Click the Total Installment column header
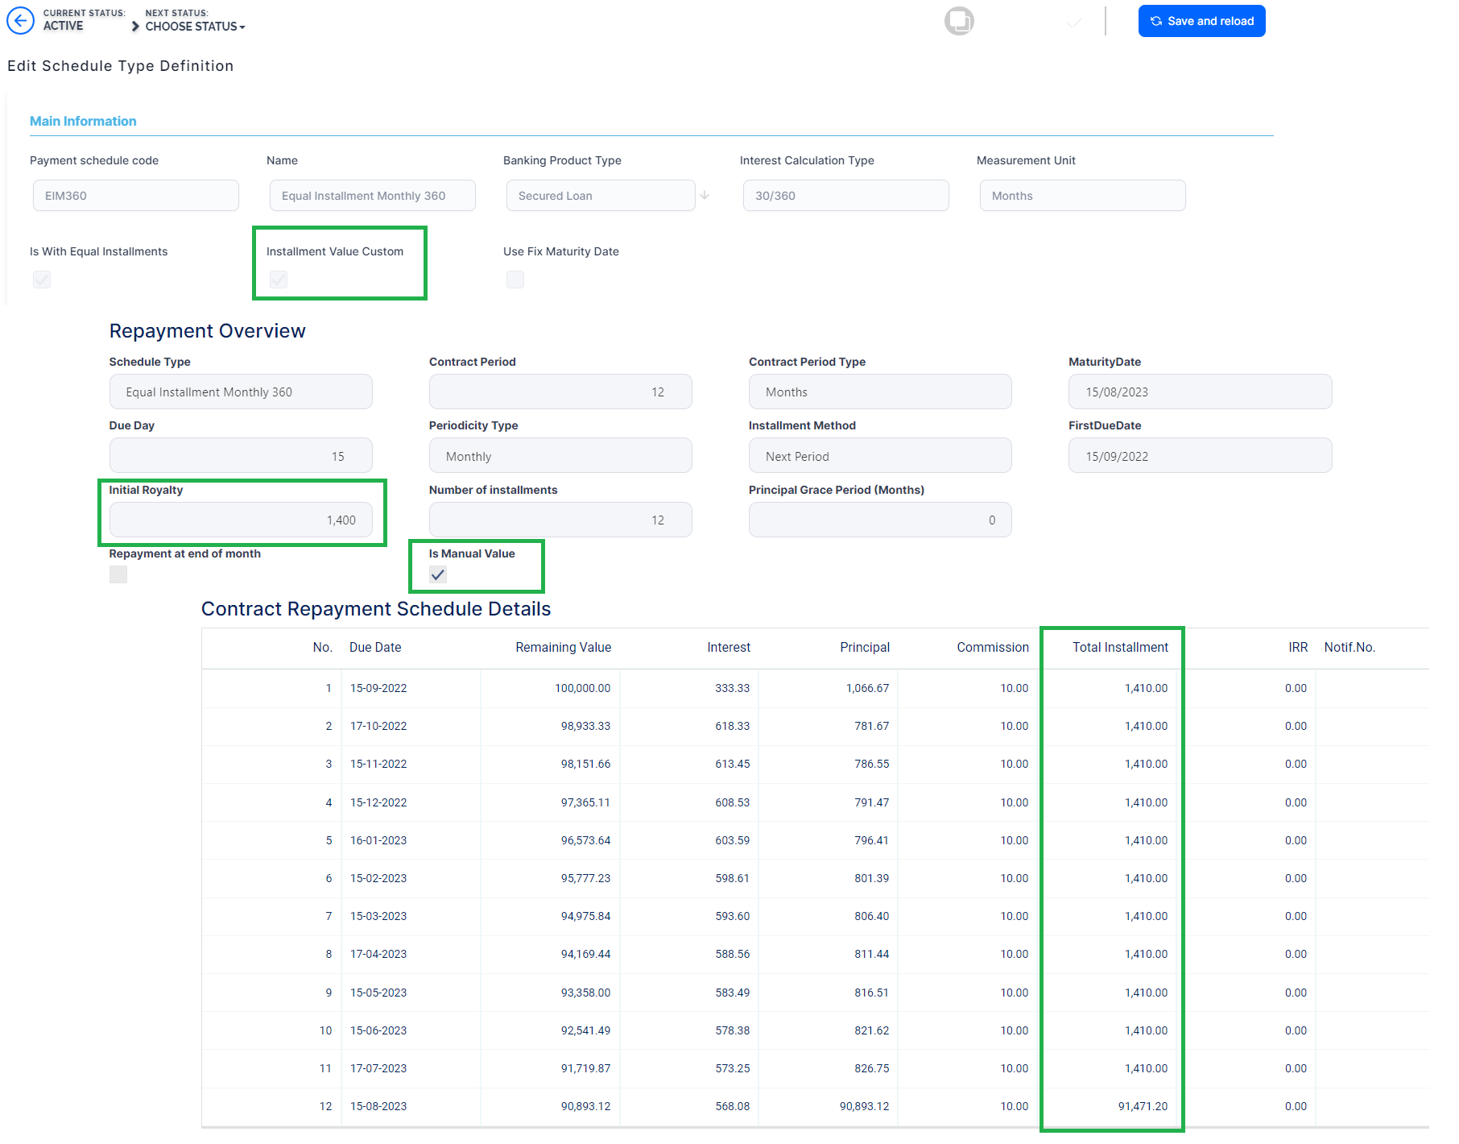Image resolution: width=1459 pixels, height=1144 pixels. click(x=1119, y=648)
